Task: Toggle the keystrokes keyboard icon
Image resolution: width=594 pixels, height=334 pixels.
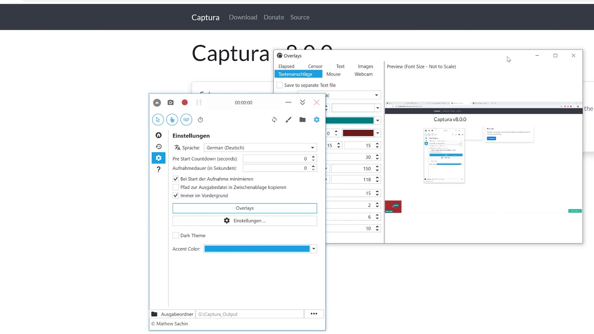Action: 186,120
